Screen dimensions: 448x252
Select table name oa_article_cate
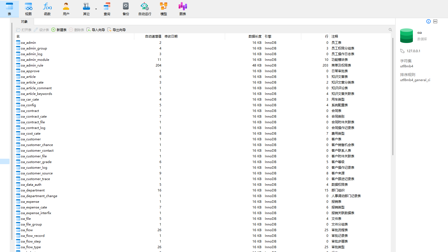coord(32,82)
